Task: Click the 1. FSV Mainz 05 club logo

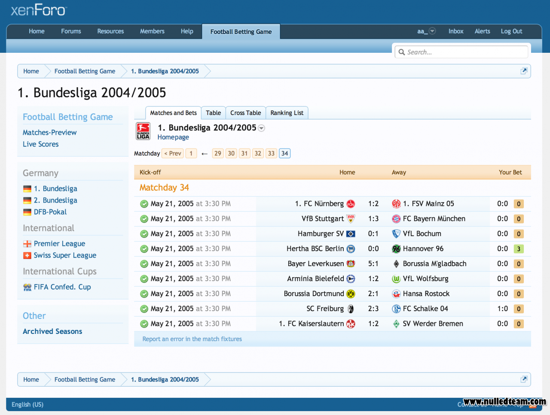Action: click(x=396, y=204)
